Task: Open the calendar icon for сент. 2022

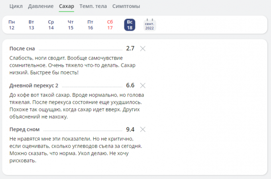Action: click(149, 25)
